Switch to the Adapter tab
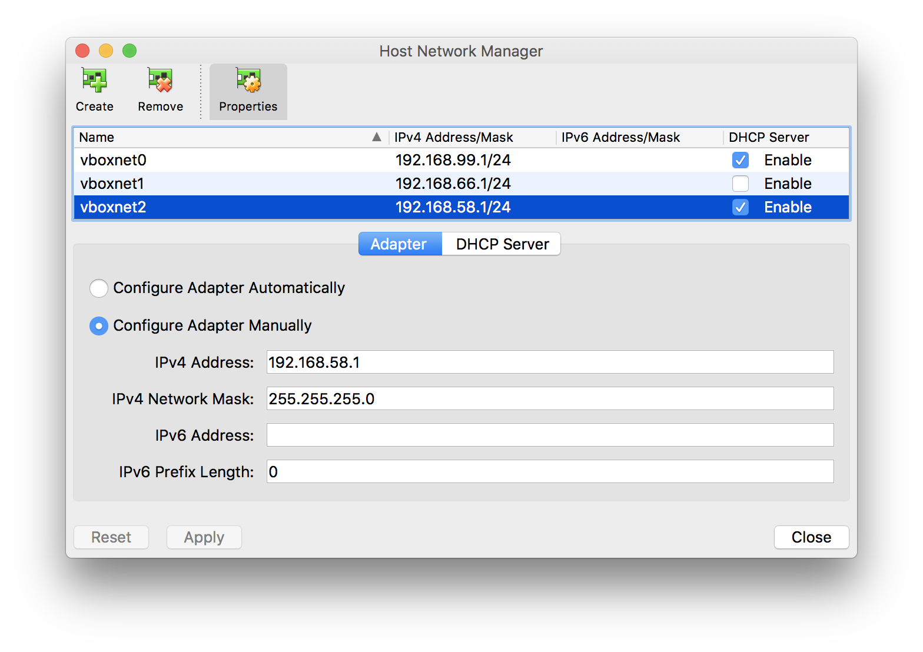923x652 pixels. (400, 244)
